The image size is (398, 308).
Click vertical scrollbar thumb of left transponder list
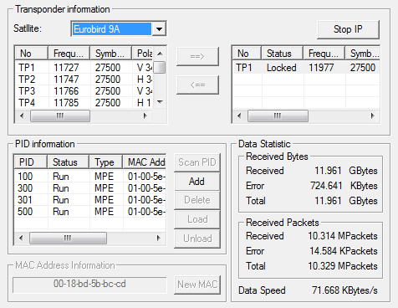(160, 68)
